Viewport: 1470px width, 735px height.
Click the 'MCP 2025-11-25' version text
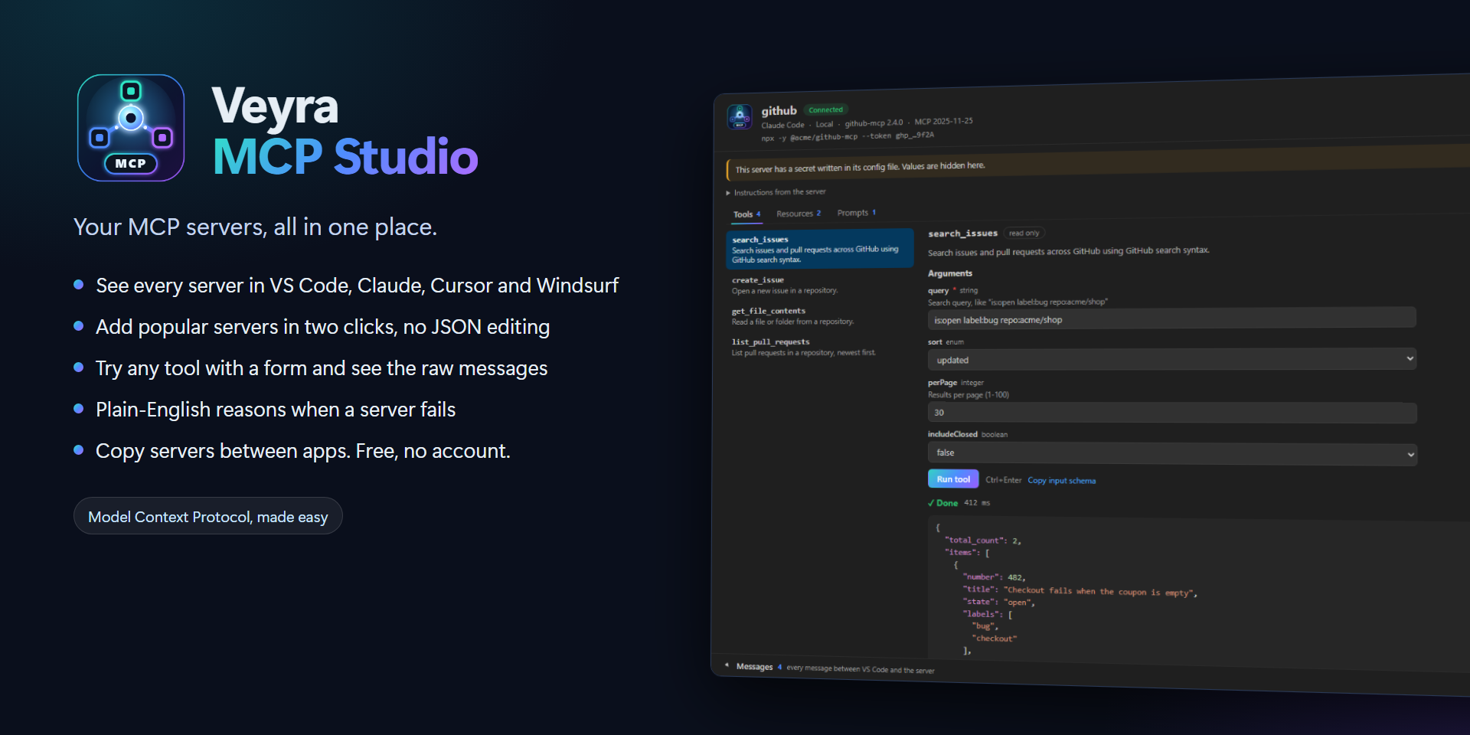coord(943,121)
